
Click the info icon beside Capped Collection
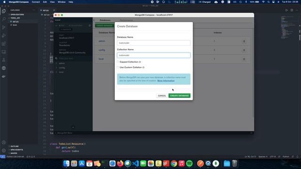click(x=140, y=62)
